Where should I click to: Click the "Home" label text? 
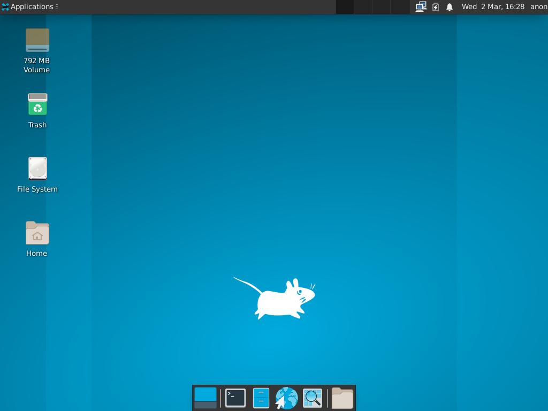37,253
